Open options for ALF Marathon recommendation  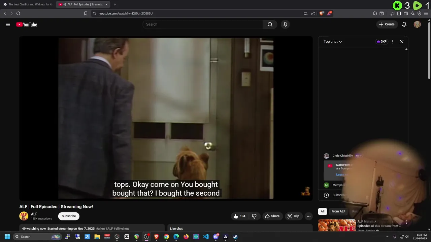coord(406,222)
